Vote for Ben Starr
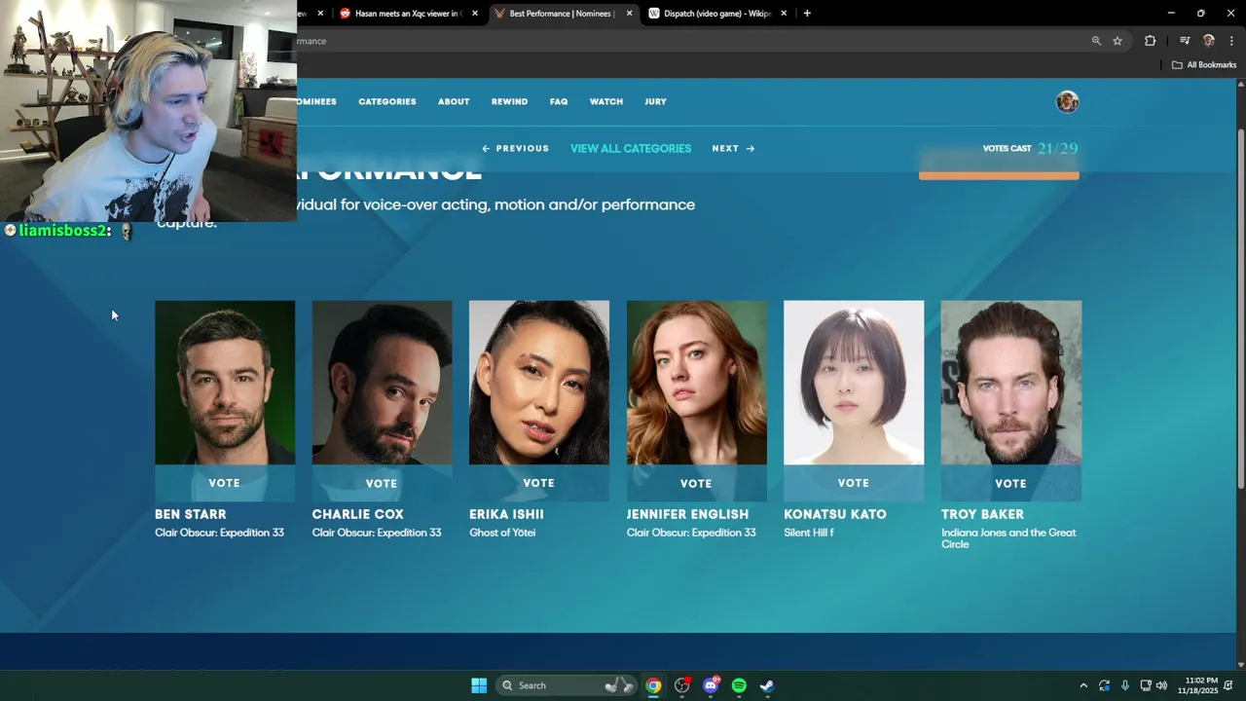Viewport: 1246px width, 701px height. 224,483
